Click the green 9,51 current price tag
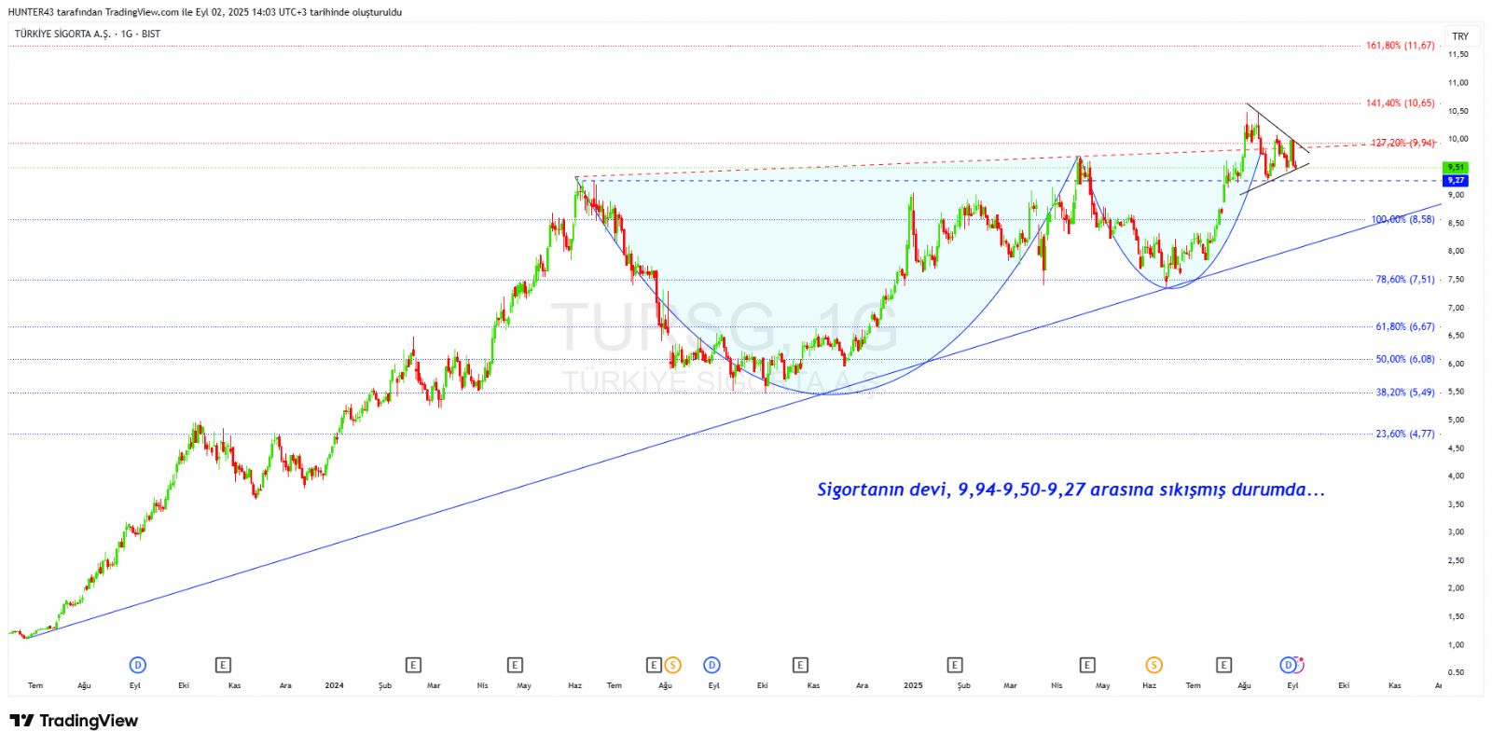 coord(1456,168)
